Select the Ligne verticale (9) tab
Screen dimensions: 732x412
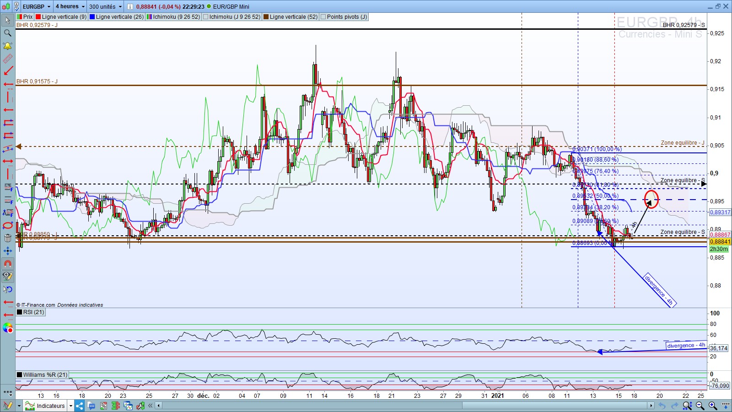pyautogui.click(x=61, y=17)
